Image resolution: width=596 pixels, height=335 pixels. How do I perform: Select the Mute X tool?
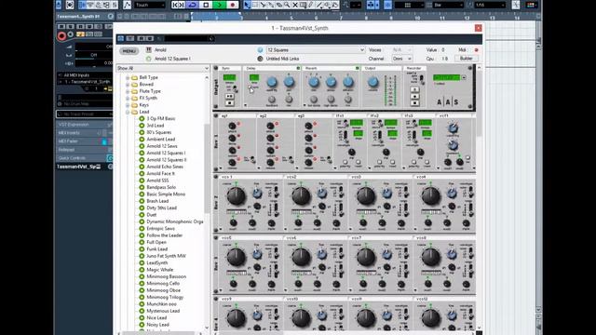tap(295, 5)
